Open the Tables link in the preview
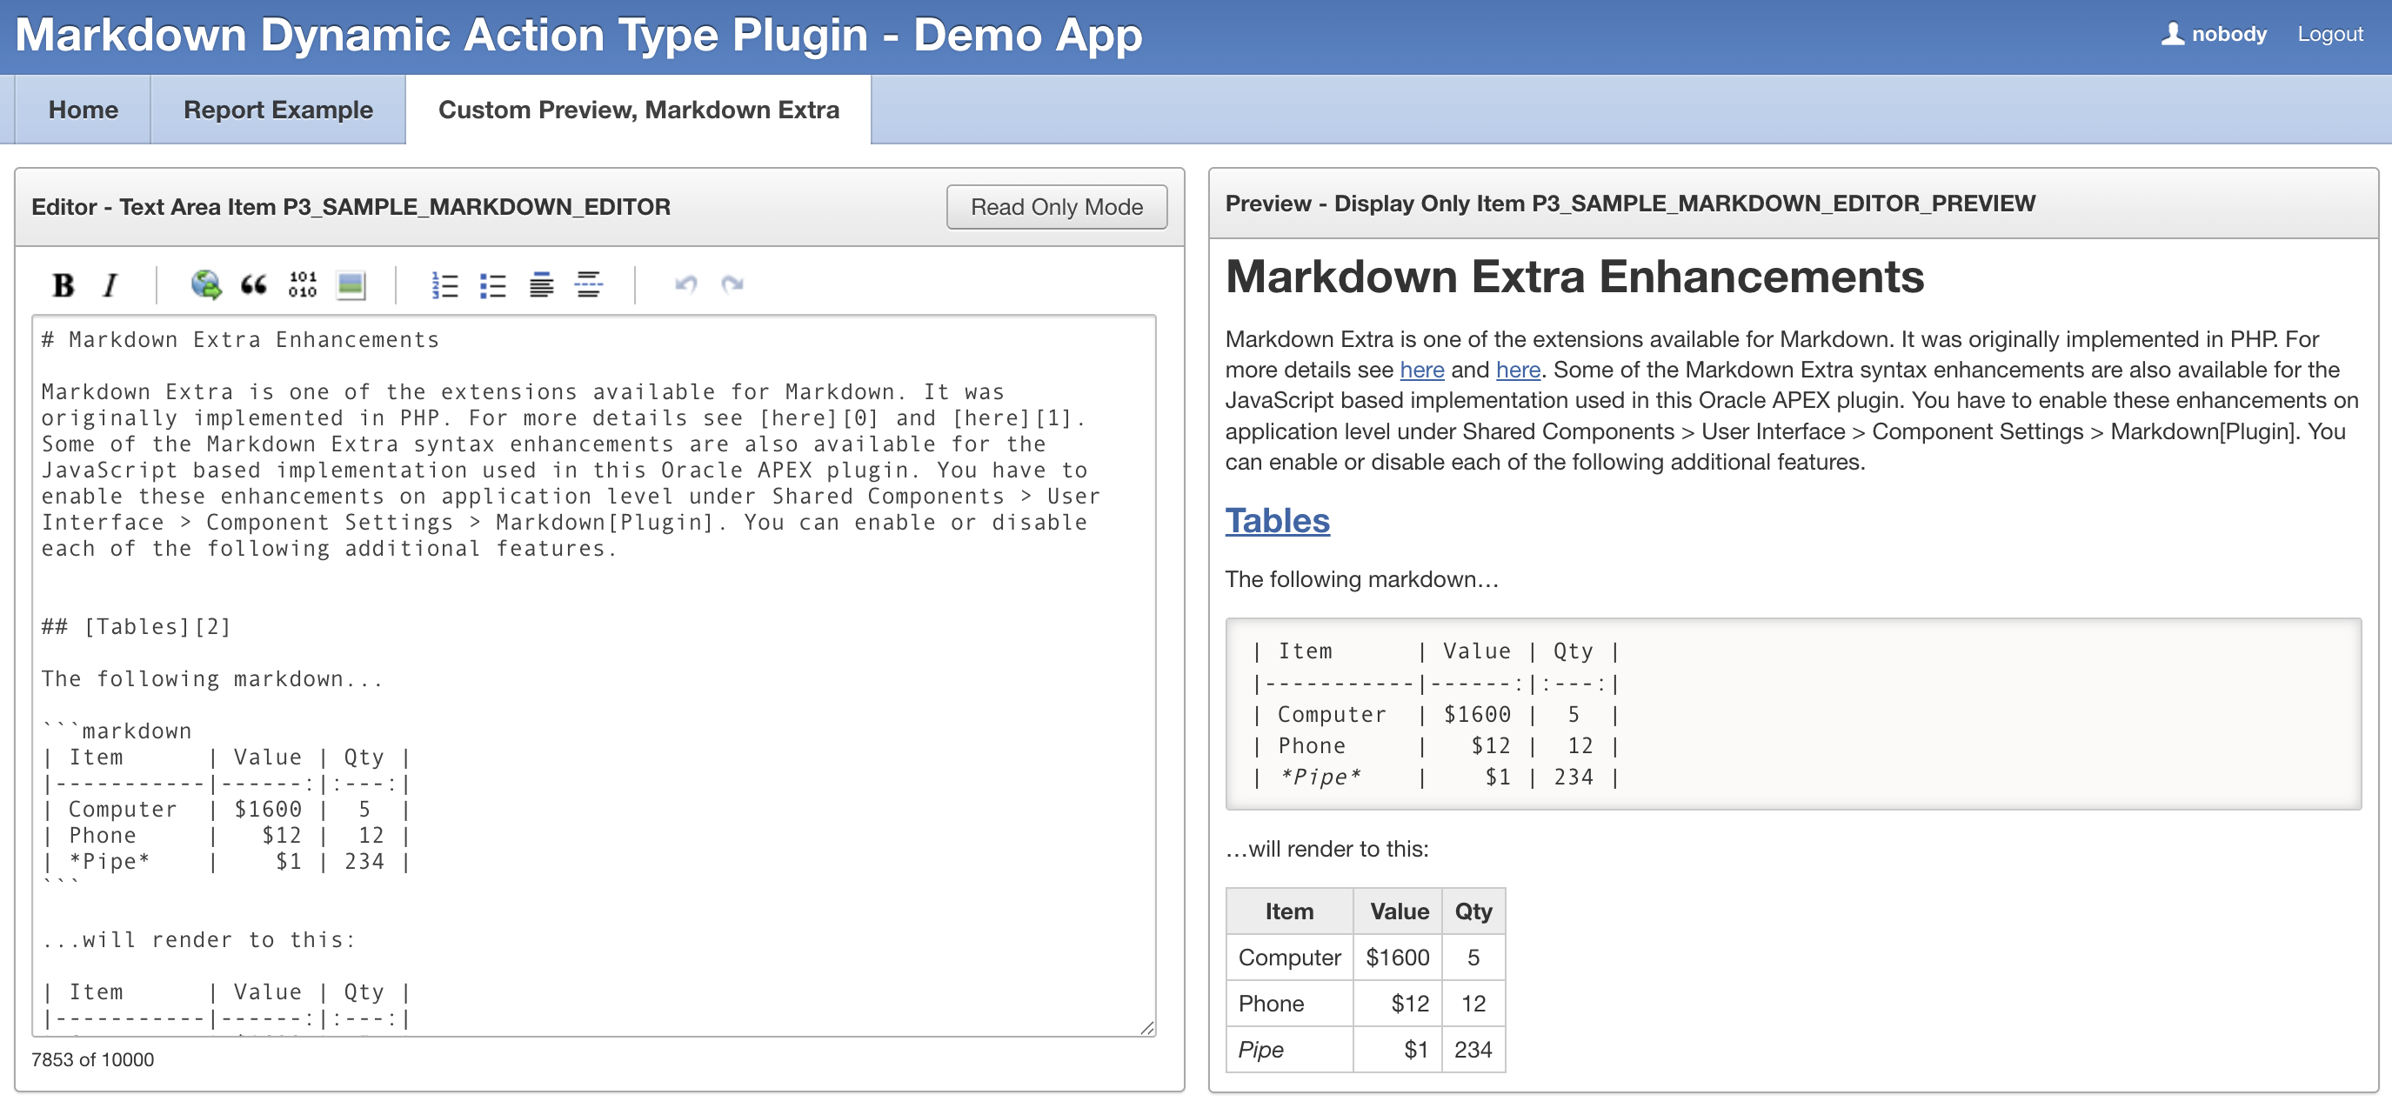The width and height of the screenshot is (2392, 1108). [1278, 522]
